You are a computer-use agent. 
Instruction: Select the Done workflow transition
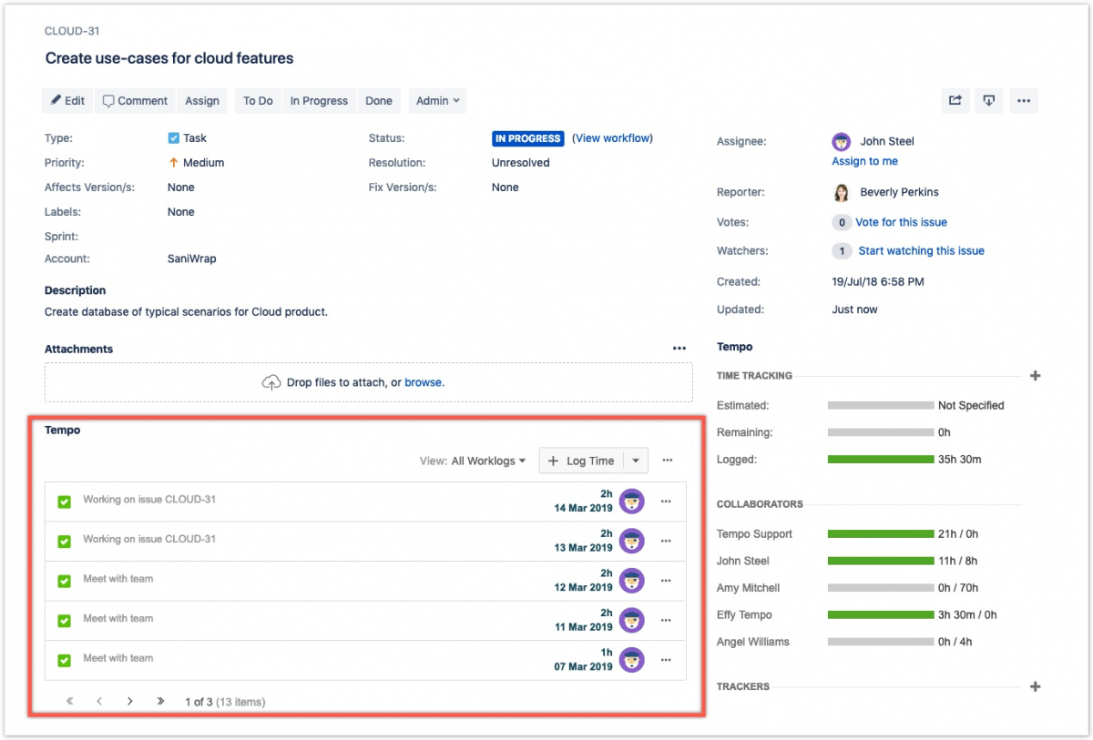[x=379, y=101]
